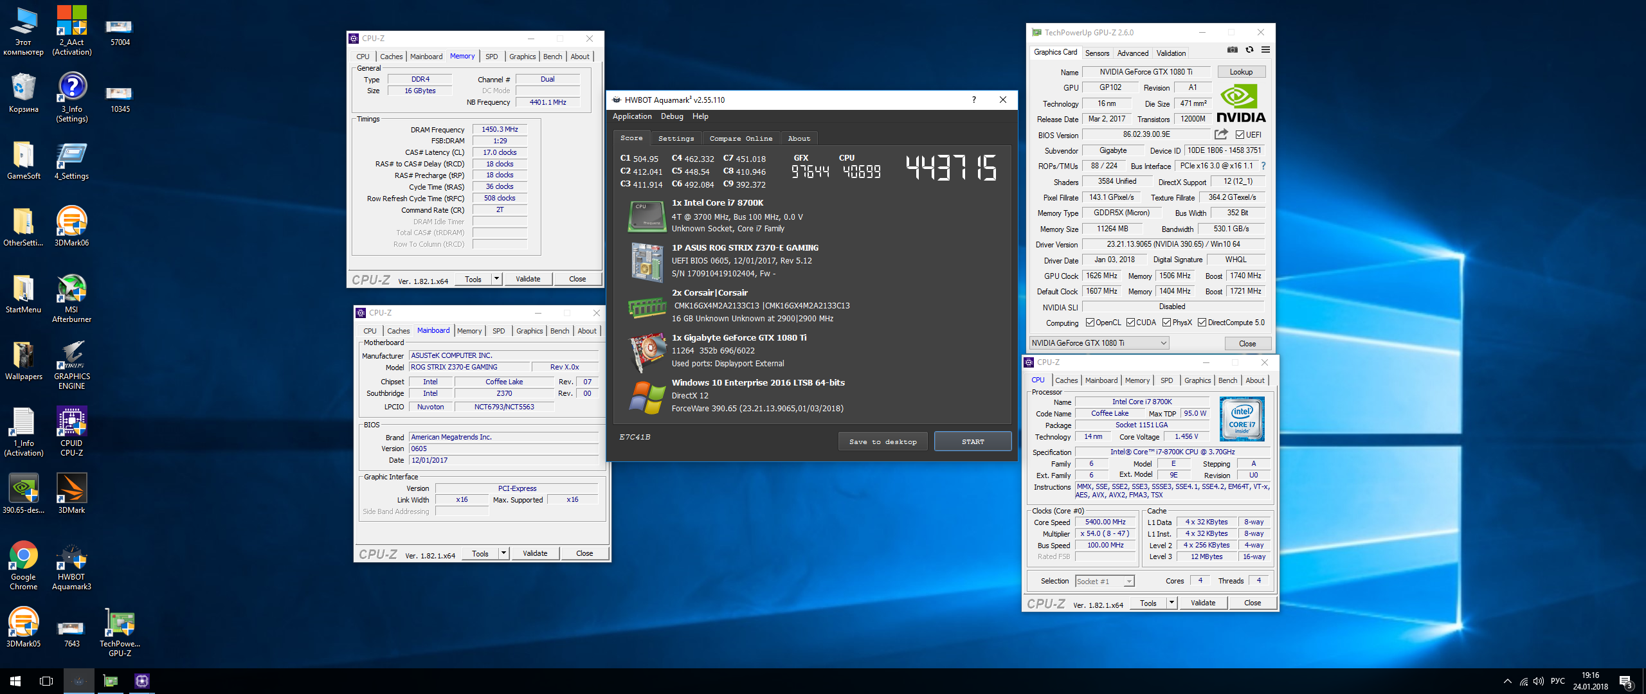Open HWBOT Aquamark3 desktop shortcut
The width and height of the screenshot is (1646, 694).
pos(71,565)
